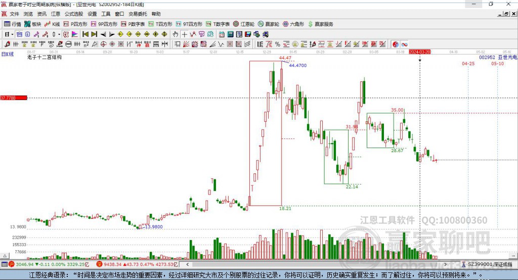Click the 板块 toolbar button

click(x=33, y=24)
